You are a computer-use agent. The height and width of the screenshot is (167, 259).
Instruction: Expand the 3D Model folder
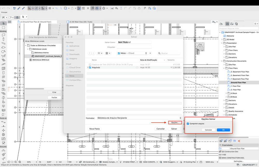(222, 40)
